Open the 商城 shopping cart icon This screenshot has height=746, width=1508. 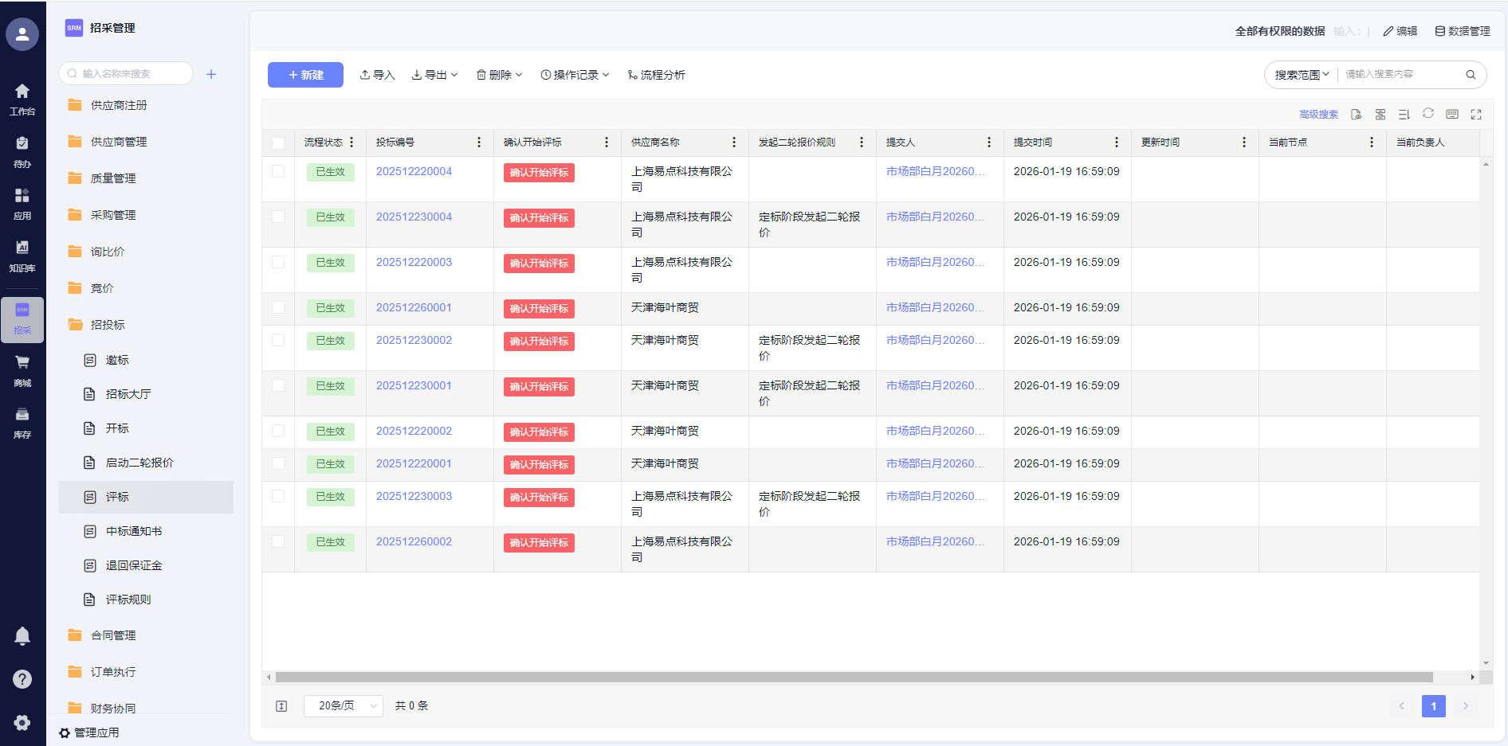tap(22, 370)
